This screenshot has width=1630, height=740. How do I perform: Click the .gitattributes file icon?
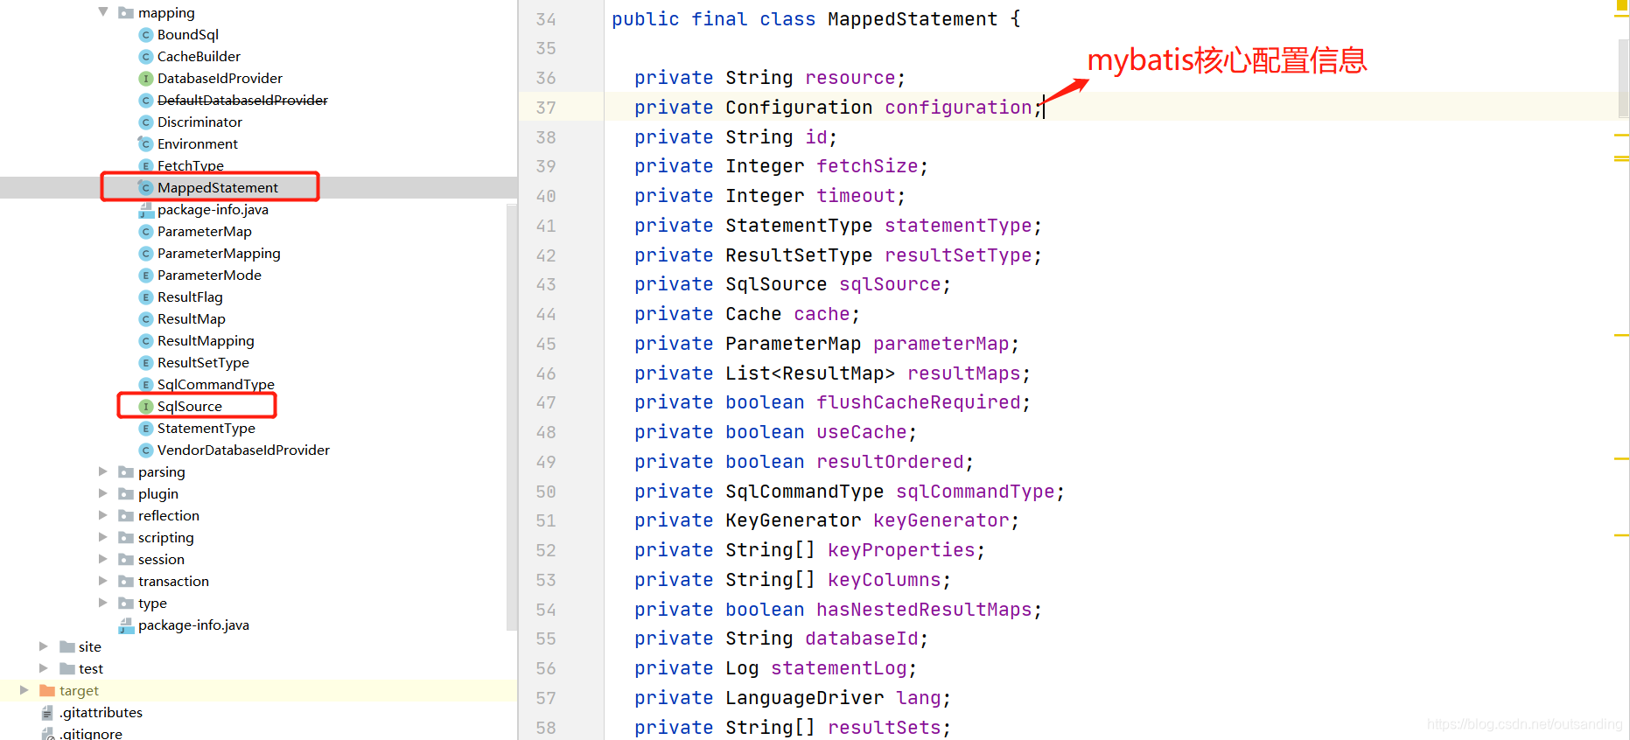(47, 713)
